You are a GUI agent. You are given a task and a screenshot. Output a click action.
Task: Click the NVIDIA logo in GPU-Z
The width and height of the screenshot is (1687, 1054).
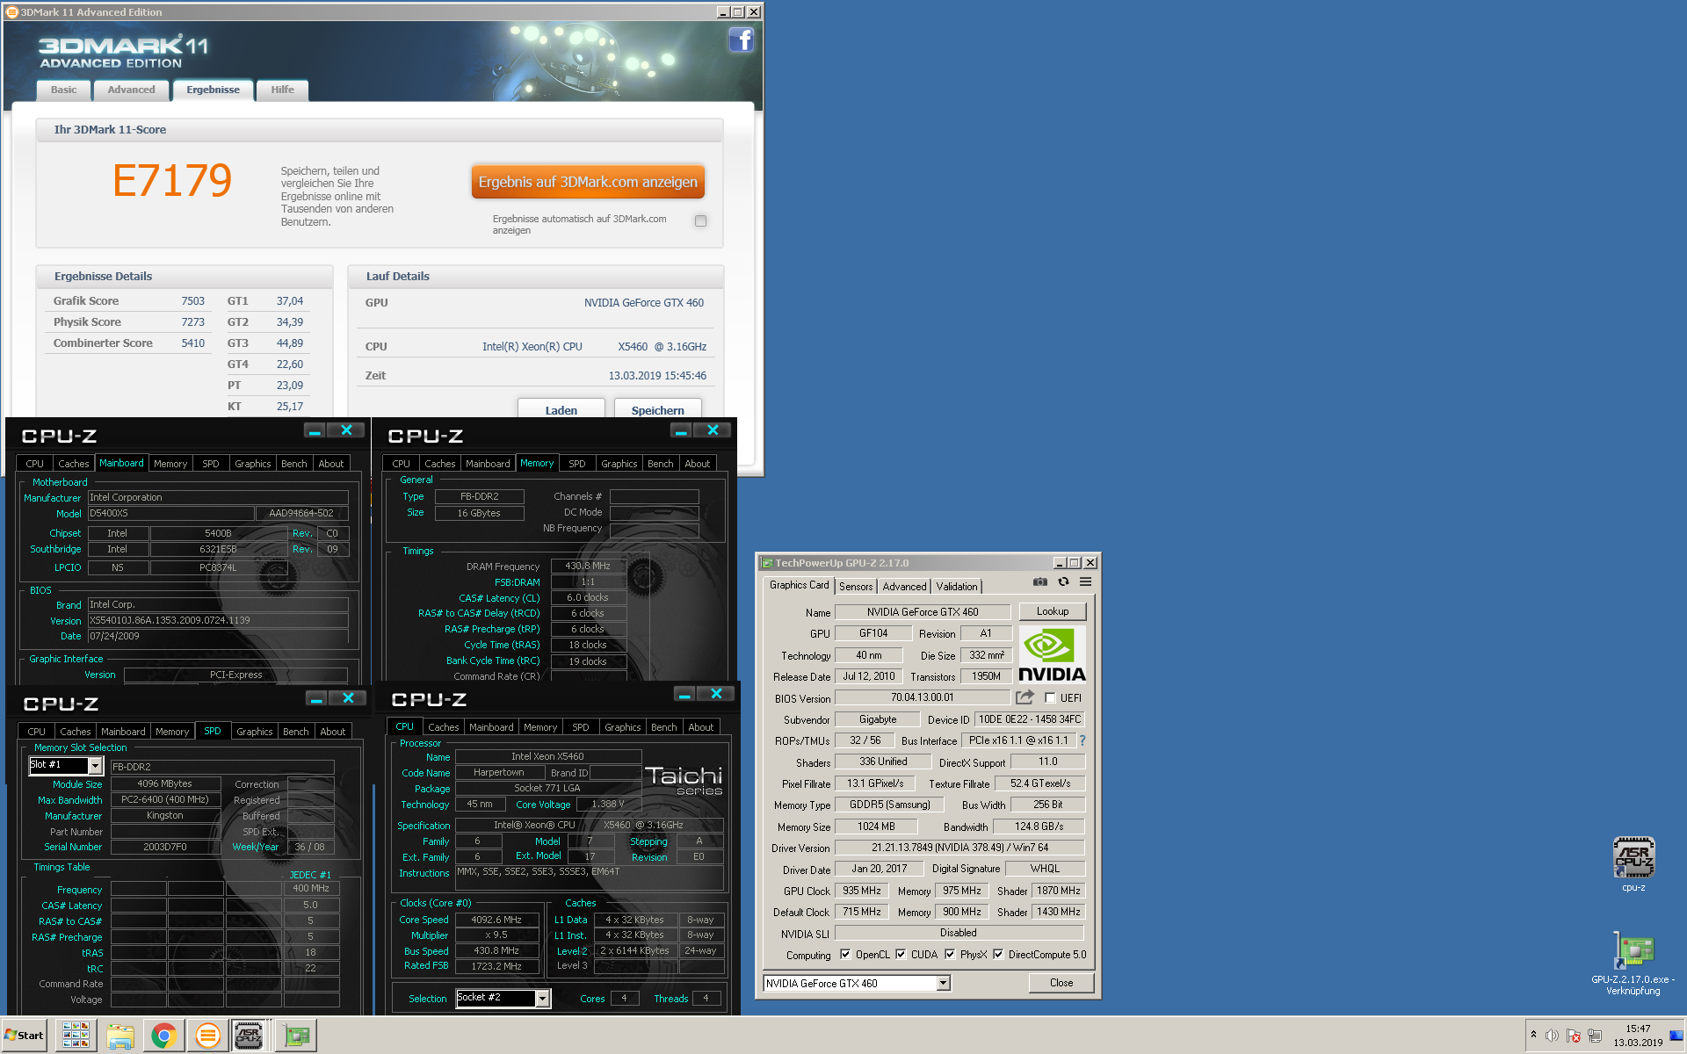pos(1052,655)
